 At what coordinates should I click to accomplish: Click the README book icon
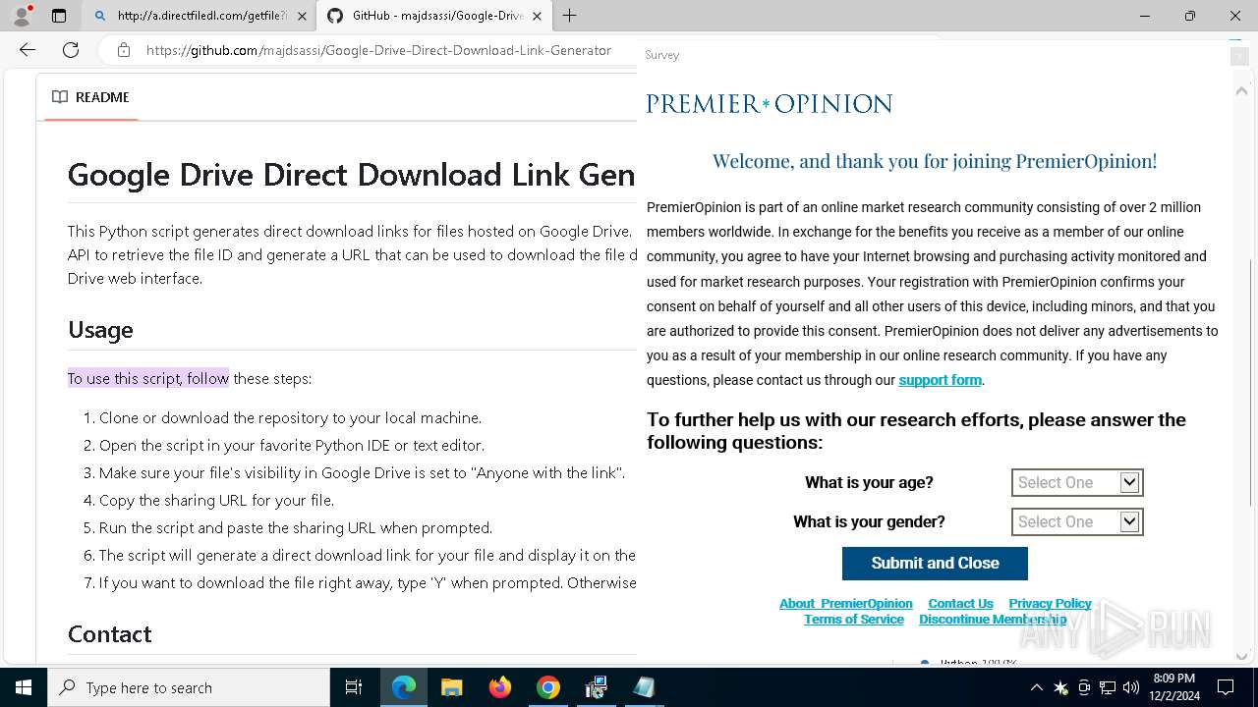[60, 97]
